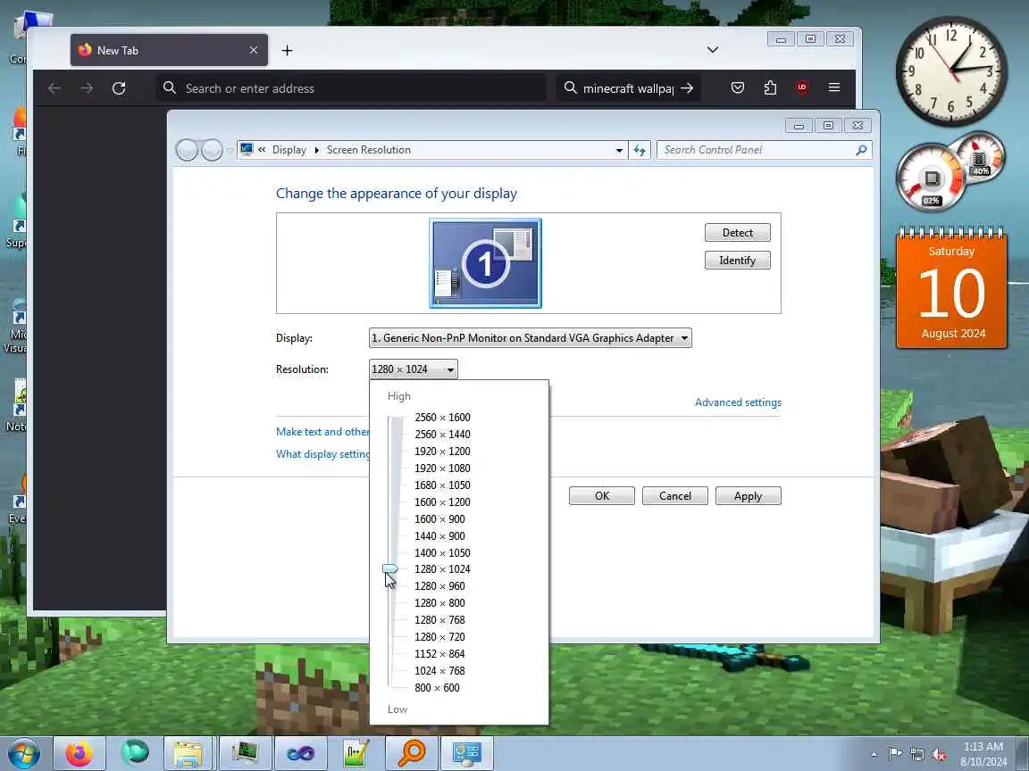Click the uBlock Origin shield icon
Screen dimensions: 1029x771
click(802, 87)
